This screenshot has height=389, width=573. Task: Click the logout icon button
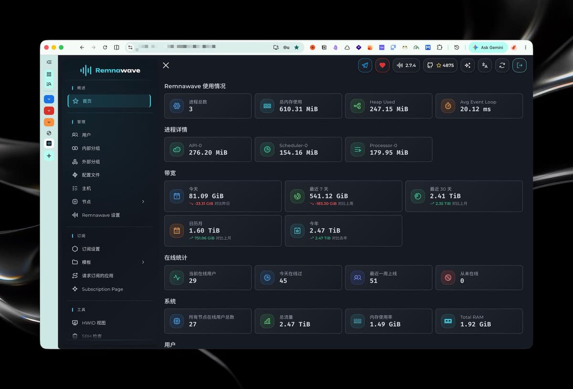[520, 65]
